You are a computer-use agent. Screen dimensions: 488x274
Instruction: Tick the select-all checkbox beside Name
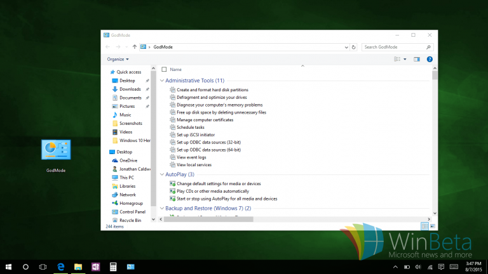(x=164, y=70)
